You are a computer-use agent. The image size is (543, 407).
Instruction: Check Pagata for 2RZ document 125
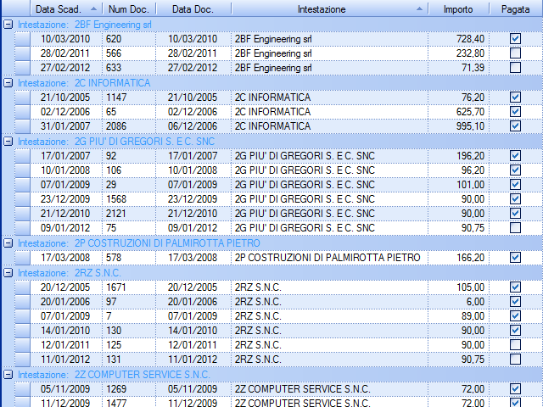point(515,345)
